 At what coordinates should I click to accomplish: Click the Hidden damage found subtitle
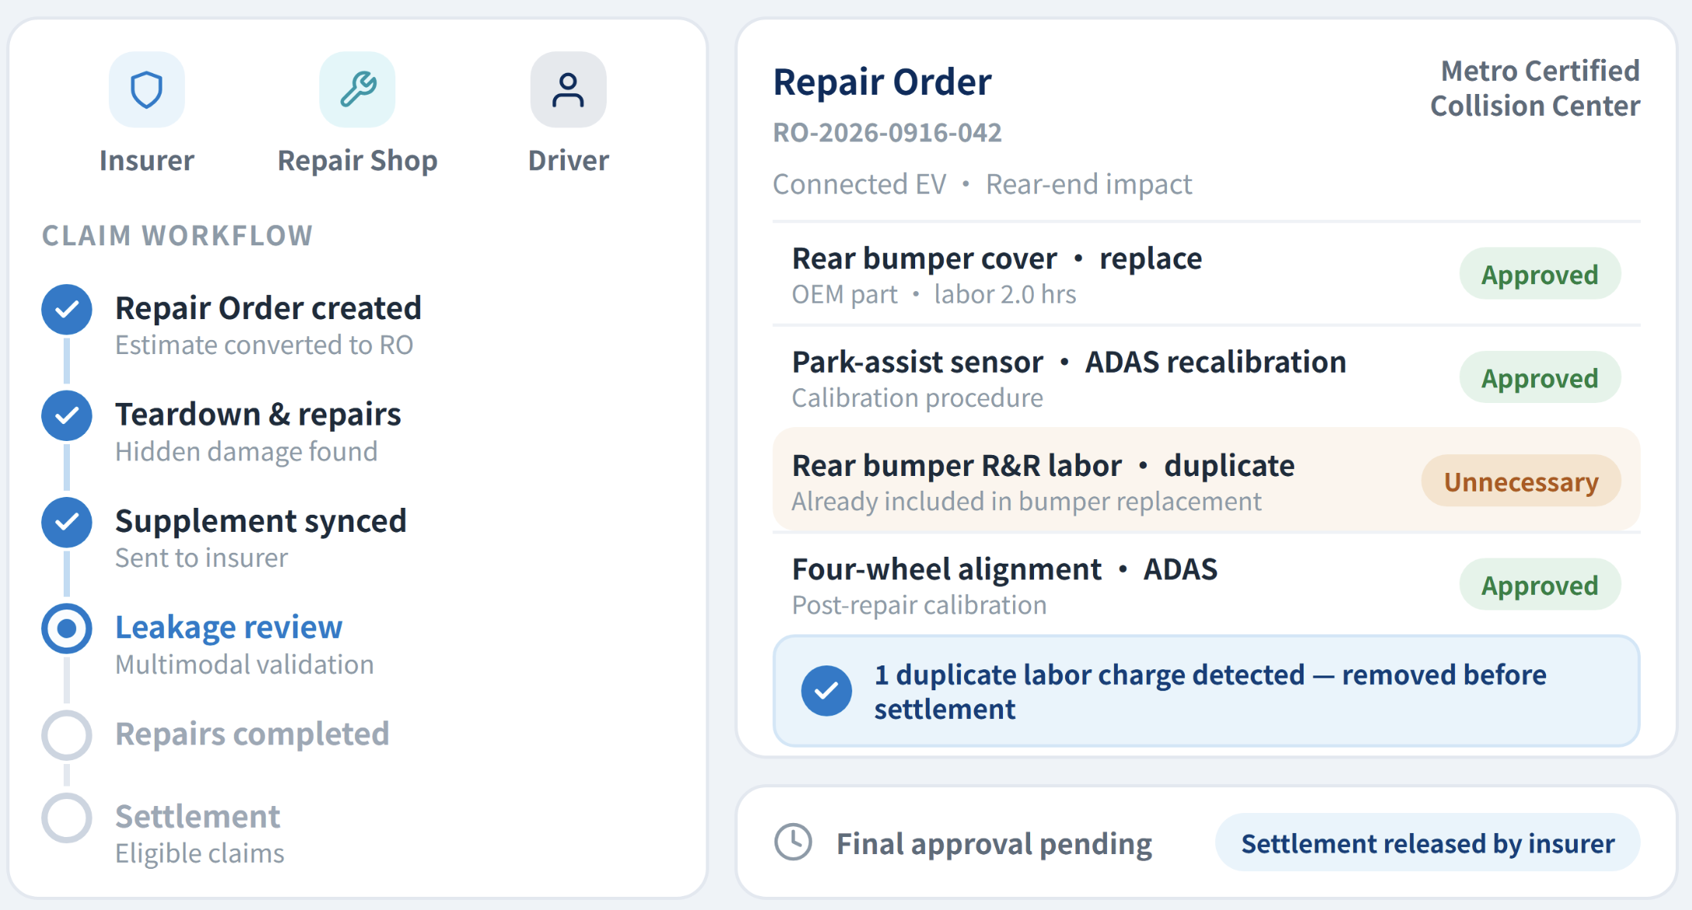click(x=246, y=451)
